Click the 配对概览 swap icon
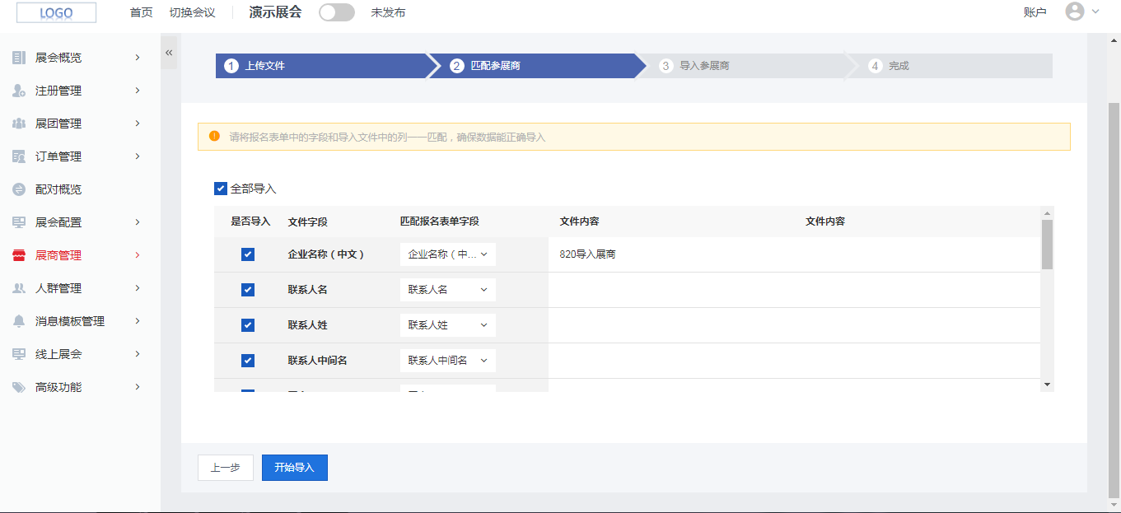The height and width of the screenshot is (513, 1121). click(19, 189)
